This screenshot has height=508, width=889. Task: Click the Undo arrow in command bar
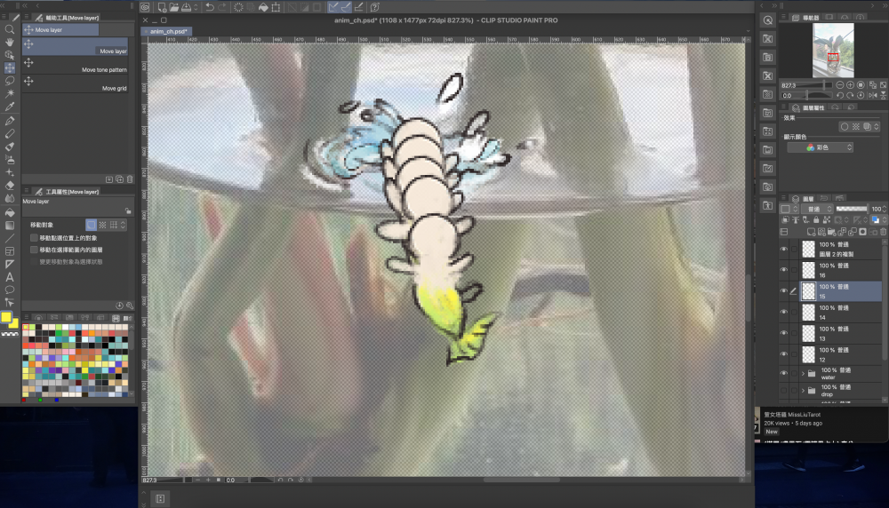click(x=210, y=7)
